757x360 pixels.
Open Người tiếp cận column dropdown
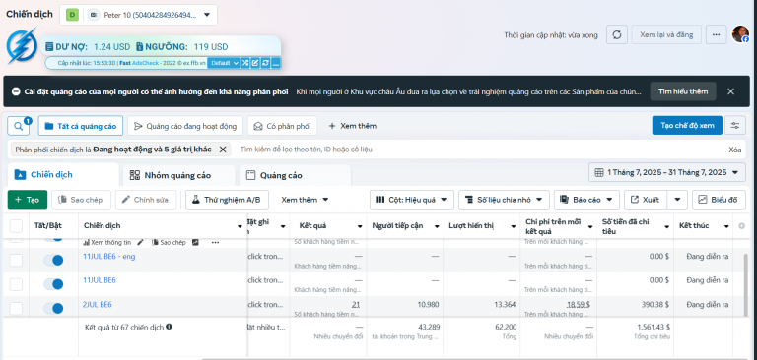pos(437,226)
